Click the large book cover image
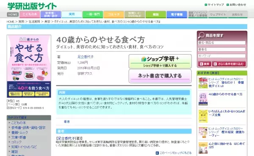This screenshot has width=254, height=156. tap(29, 66)
